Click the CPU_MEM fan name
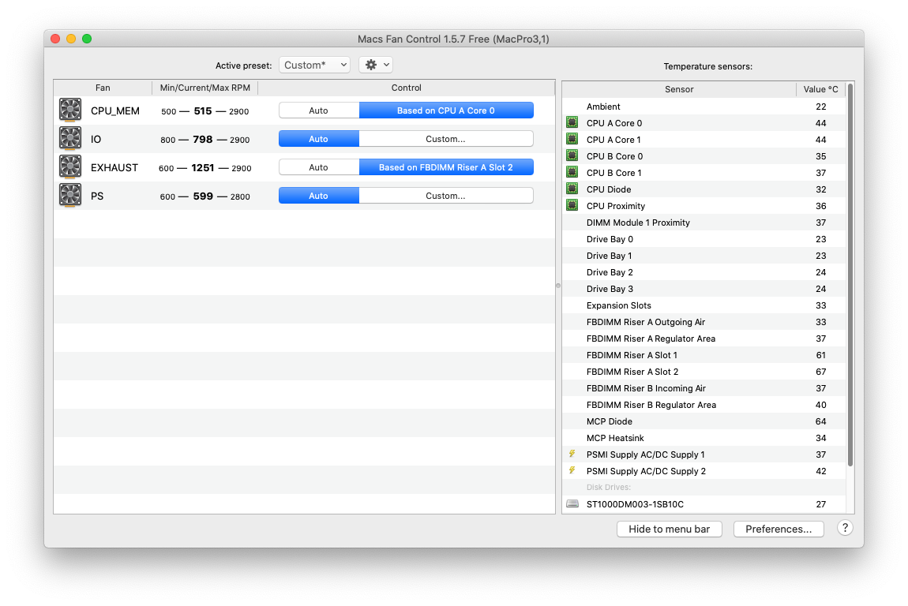Viewport: 908px width, 606px height. (115, 111)
